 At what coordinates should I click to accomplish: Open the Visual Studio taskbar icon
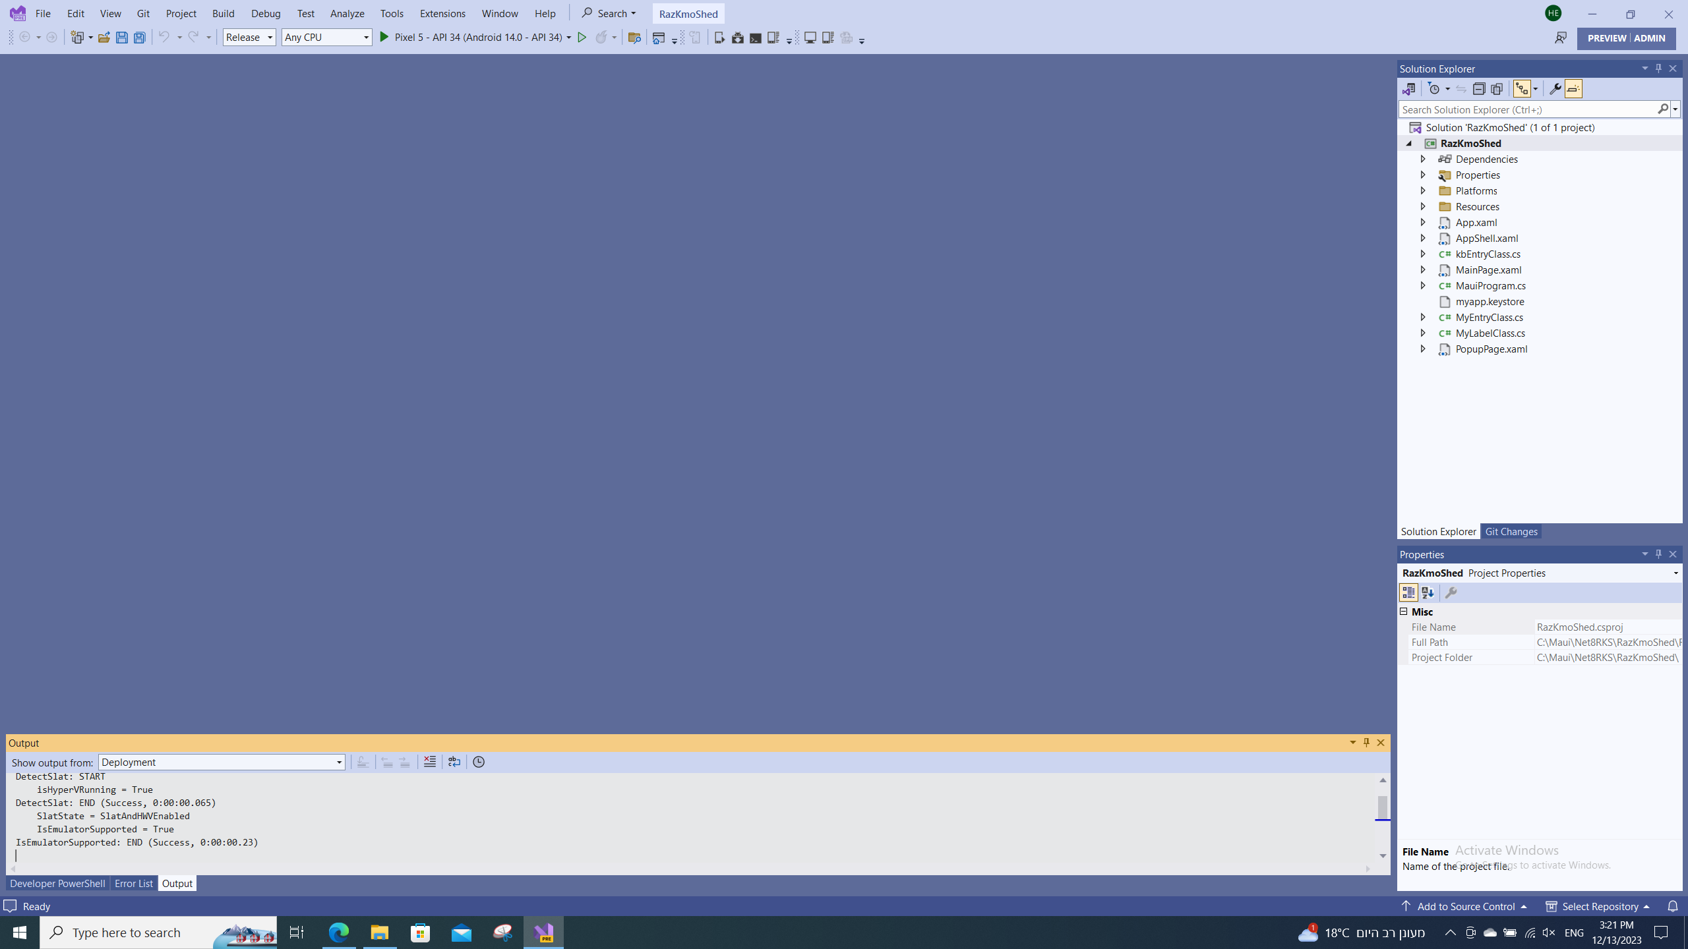click(x=543, y=933)
